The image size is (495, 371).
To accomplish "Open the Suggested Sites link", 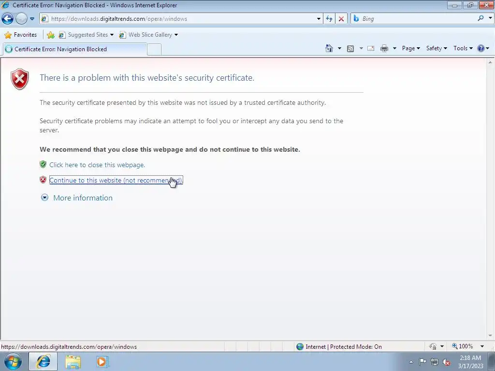I will coord(86,35).
